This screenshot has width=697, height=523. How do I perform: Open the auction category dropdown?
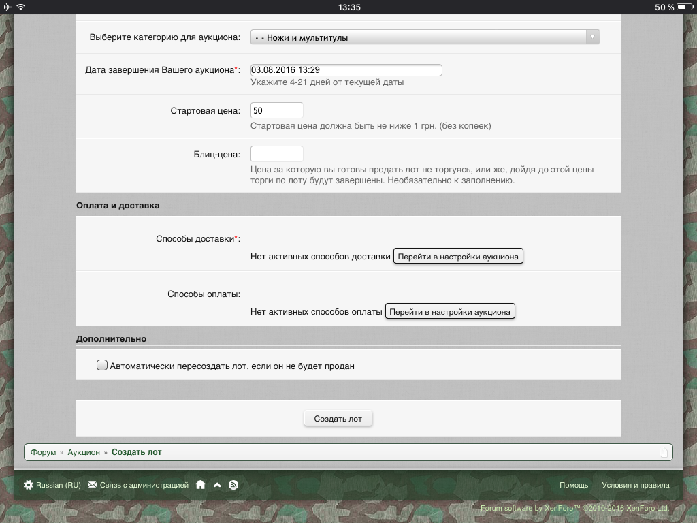pos(425,37)
